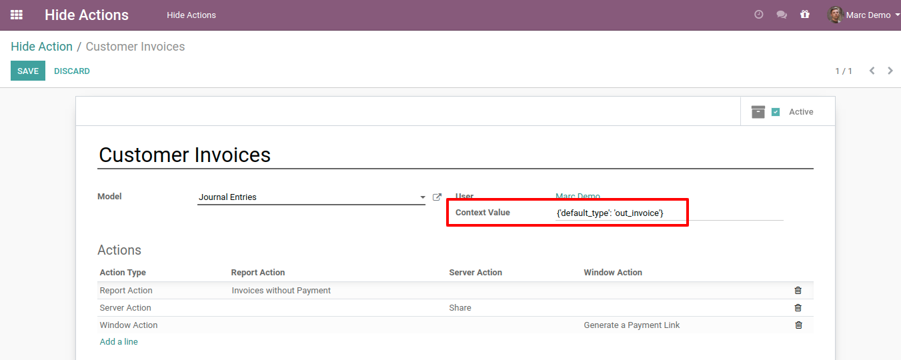The width and height of the screenshot is (901, 360).
Task: Click the SAVE button
Action: pyautogui.click(x=28, y=71)
